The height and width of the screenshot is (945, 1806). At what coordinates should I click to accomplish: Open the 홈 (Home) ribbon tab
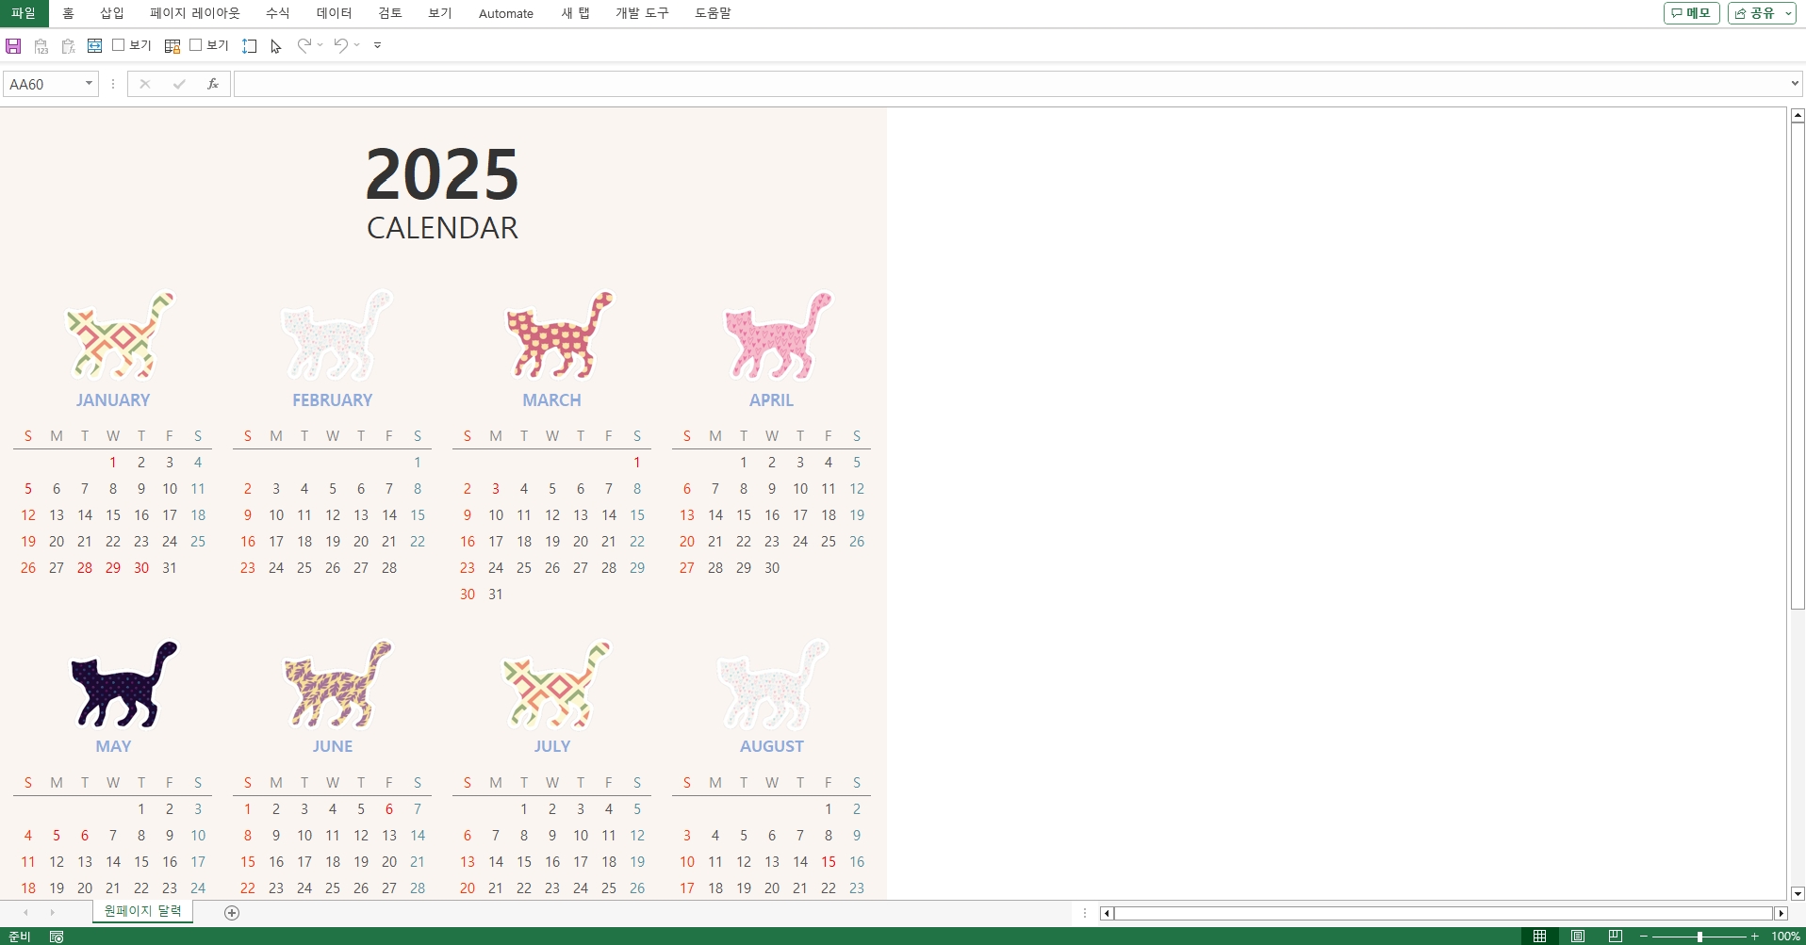click(68, 13)
